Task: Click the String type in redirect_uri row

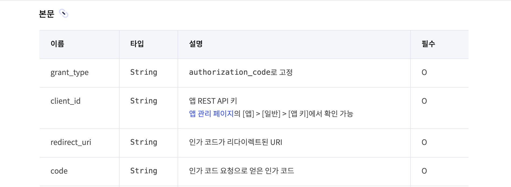Action: (x=144, y=142)
